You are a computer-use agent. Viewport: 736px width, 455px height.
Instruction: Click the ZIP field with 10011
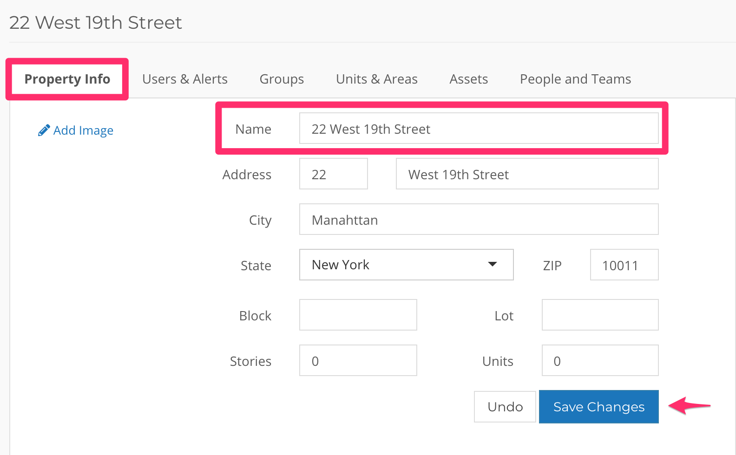click(624, 265)
